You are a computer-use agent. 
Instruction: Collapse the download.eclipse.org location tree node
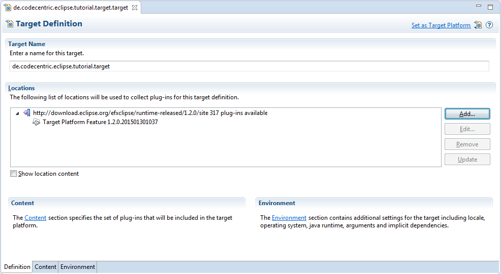[x=18, y=113]
